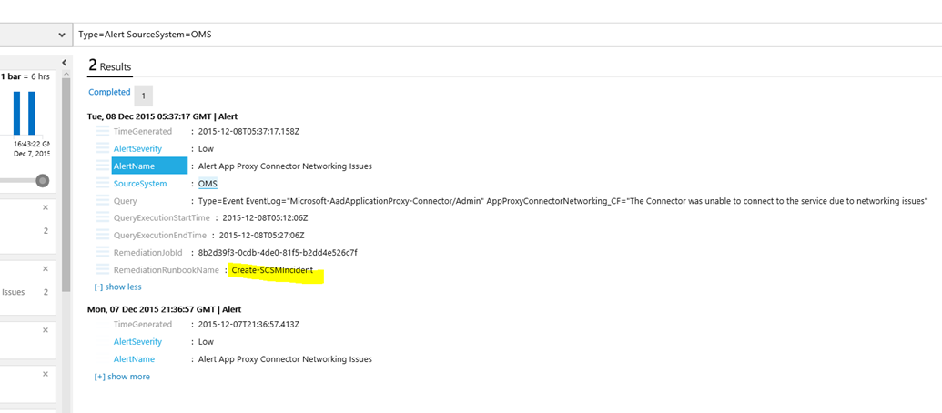This screenshot has height=413, width=942.
Task: Click into the search query input field
Action: click(x=501, y=35)
